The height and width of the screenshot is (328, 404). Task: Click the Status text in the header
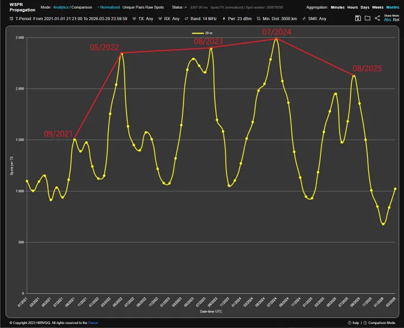point(179,7)
